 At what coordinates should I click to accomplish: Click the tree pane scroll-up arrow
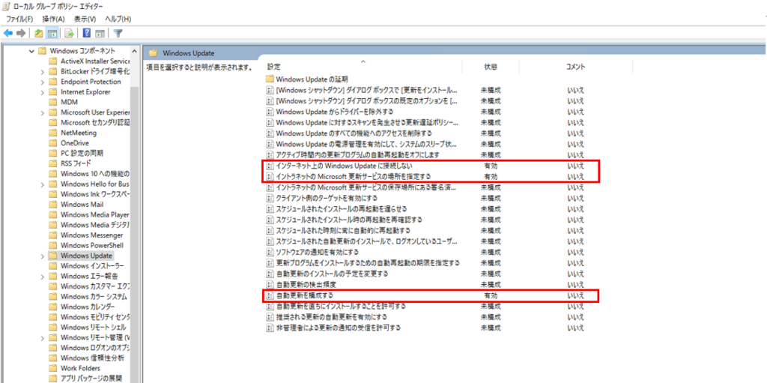(135, 50)
